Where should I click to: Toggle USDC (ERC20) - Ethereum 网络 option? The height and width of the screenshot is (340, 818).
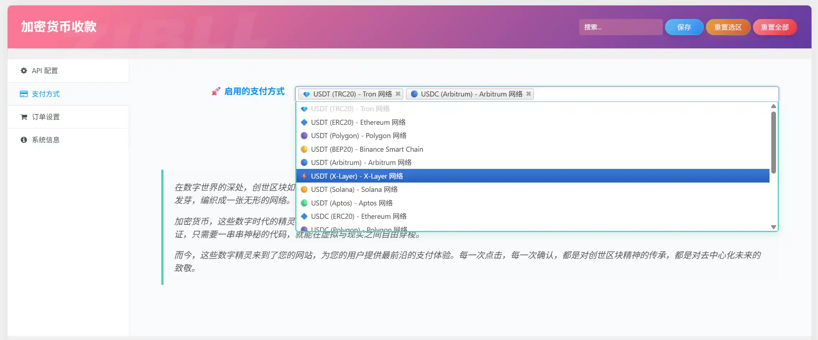(x=359, y=216)
